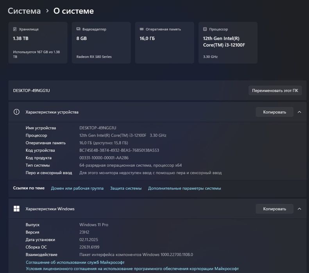309x273 pixels.
Task: Click the video adapter icon in Видеоадаптер card
Action: [x=78, y=29]
